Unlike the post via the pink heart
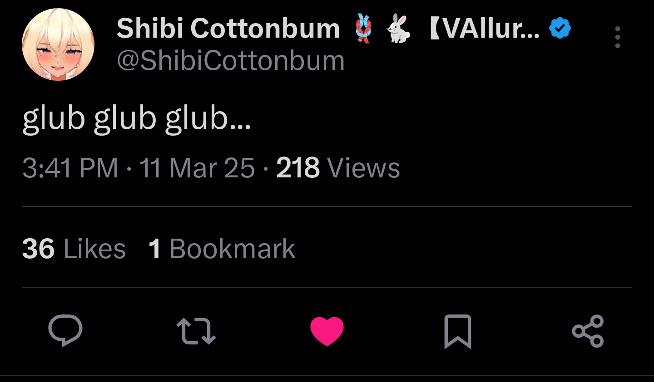This screenshot has height=382, width=654. (x=327, y=331)
